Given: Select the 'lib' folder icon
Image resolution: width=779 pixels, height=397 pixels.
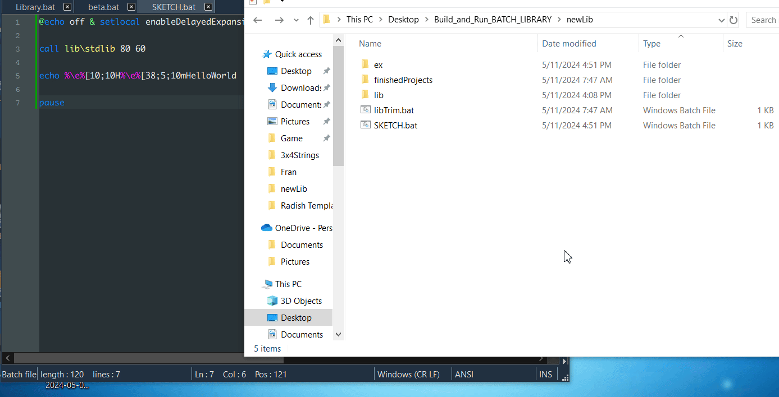Looking at the screenshot, I should [x=365, y=95].
